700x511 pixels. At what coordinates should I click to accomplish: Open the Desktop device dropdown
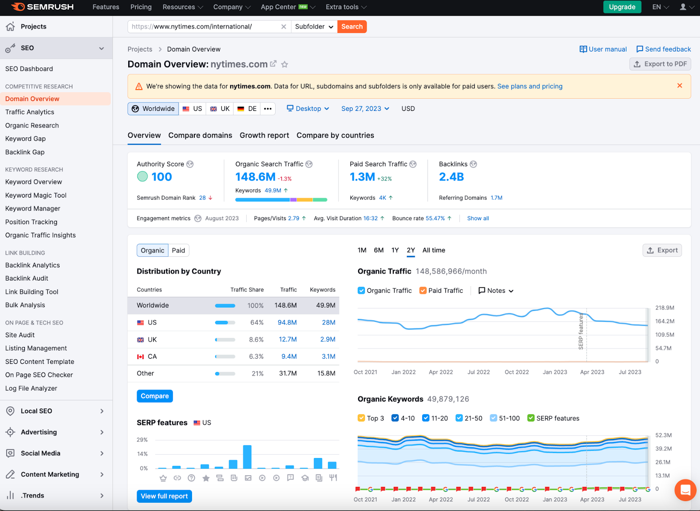tap(308, 108)
